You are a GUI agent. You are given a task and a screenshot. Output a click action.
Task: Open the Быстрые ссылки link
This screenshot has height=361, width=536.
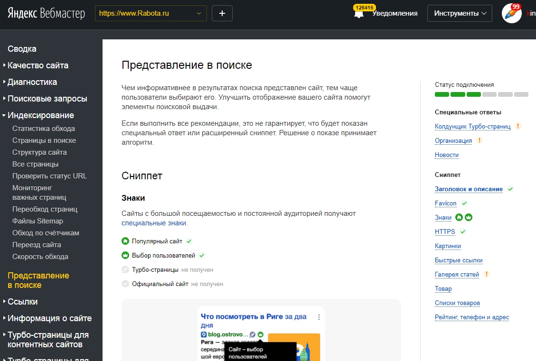pyautogui.click(x=459, y=260)
